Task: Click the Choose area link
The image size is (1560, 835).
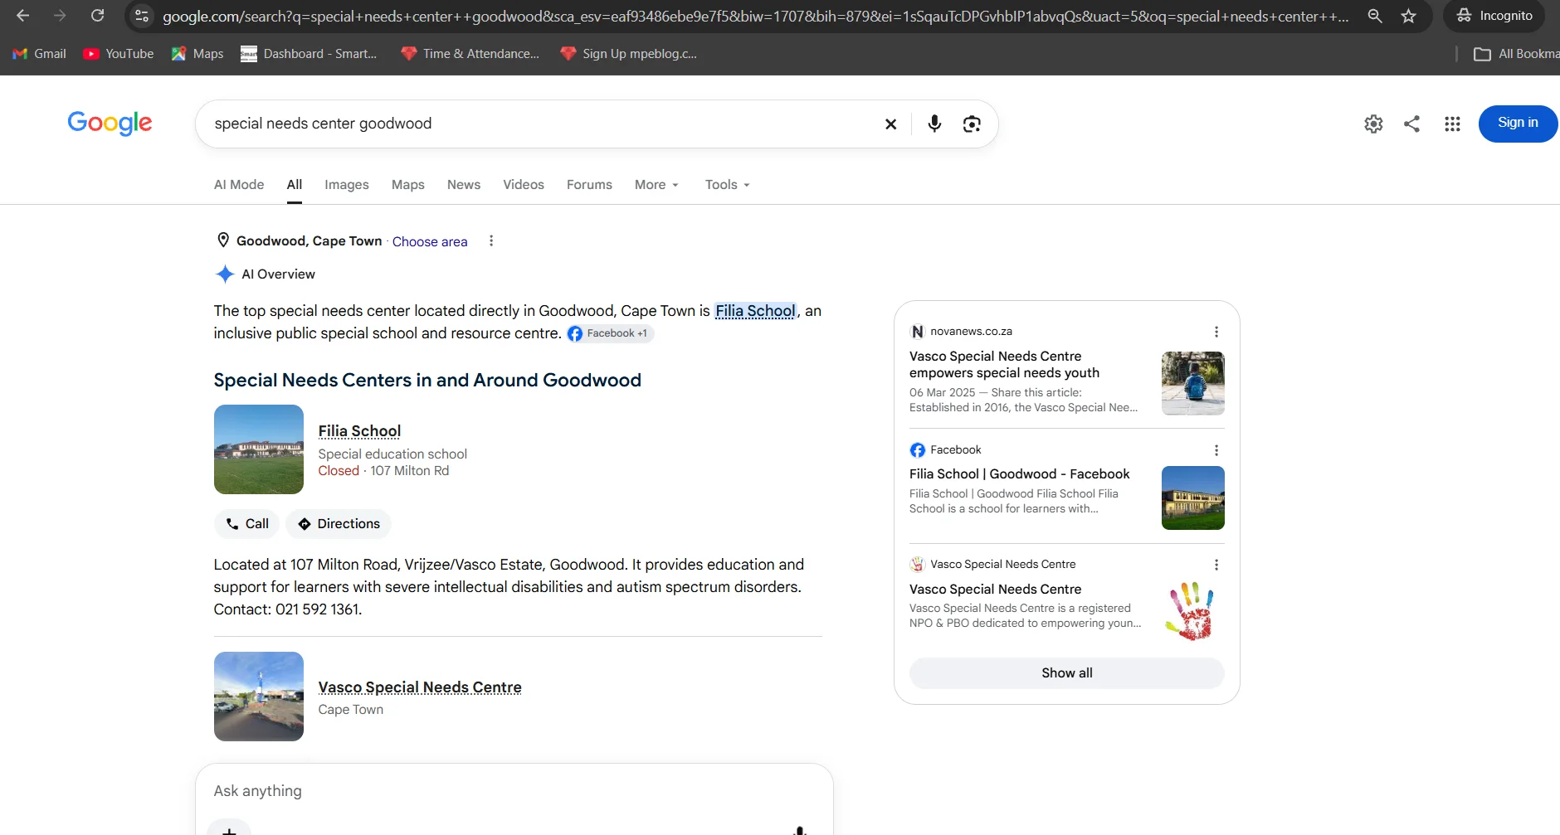Action: [x=430, y=241]
